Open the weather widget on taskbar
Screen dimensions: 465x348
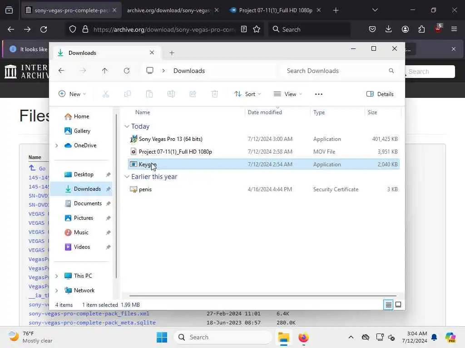click(x=30, y=337)
